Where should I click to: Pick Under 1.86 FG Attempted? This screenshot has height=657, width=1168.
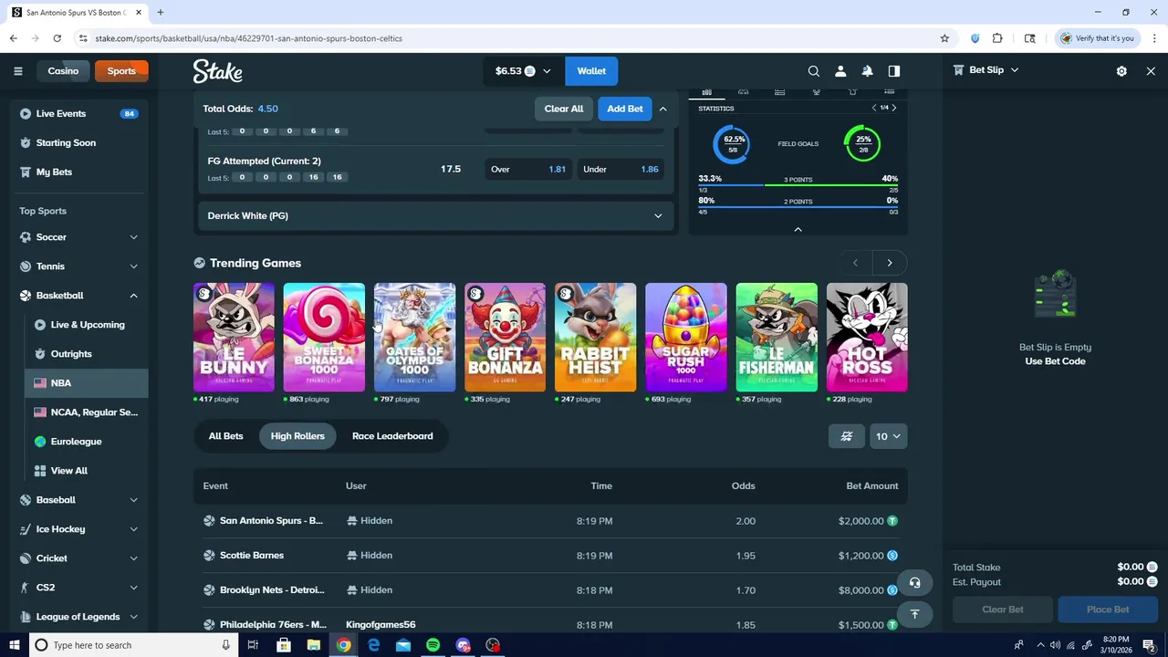tap(620, 169)
